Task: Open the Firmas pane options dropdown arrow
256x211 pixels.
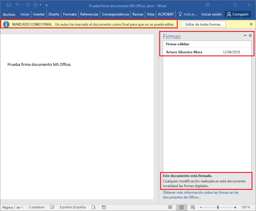Action: 245,35
